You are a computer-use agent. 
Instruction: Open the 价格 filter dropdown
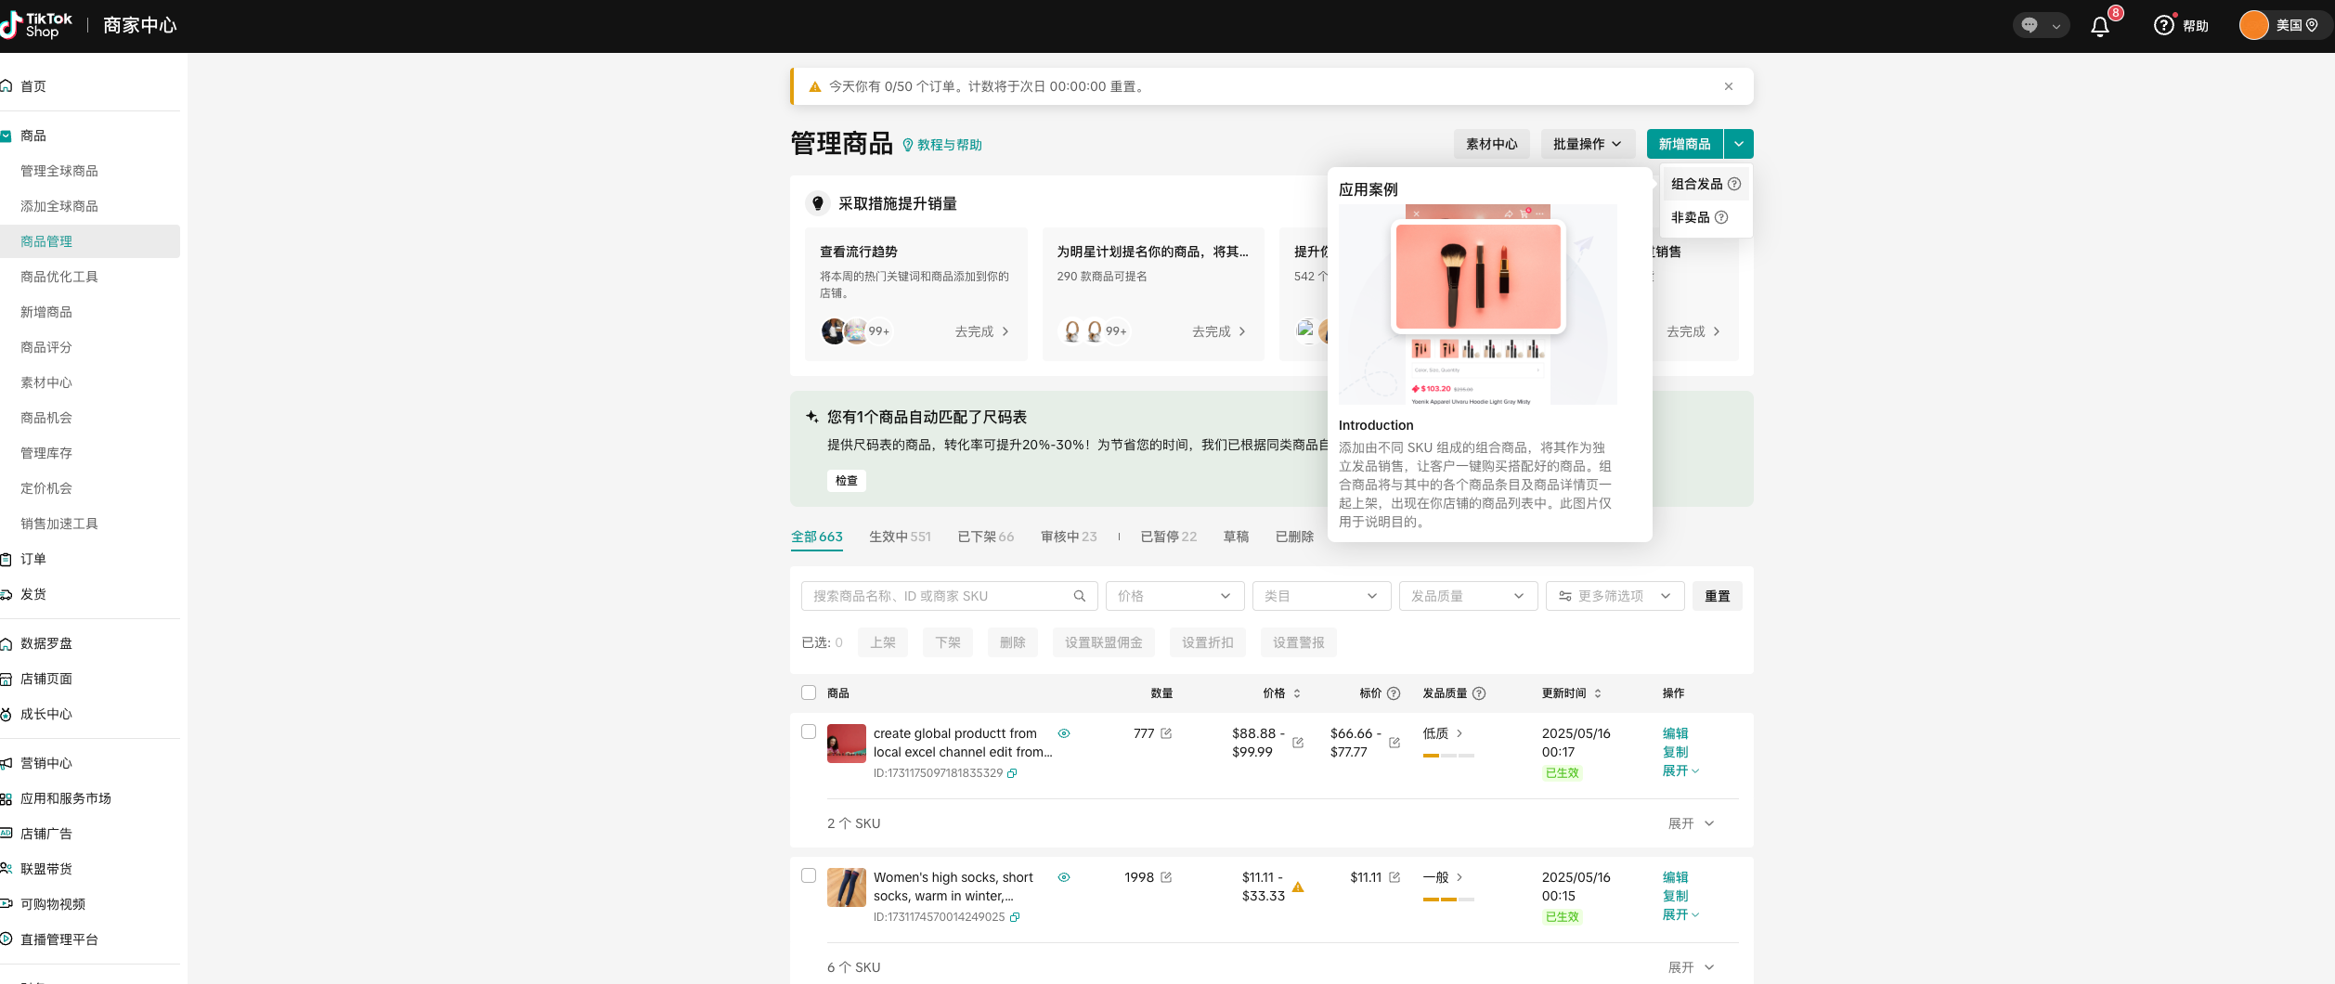1174,596
